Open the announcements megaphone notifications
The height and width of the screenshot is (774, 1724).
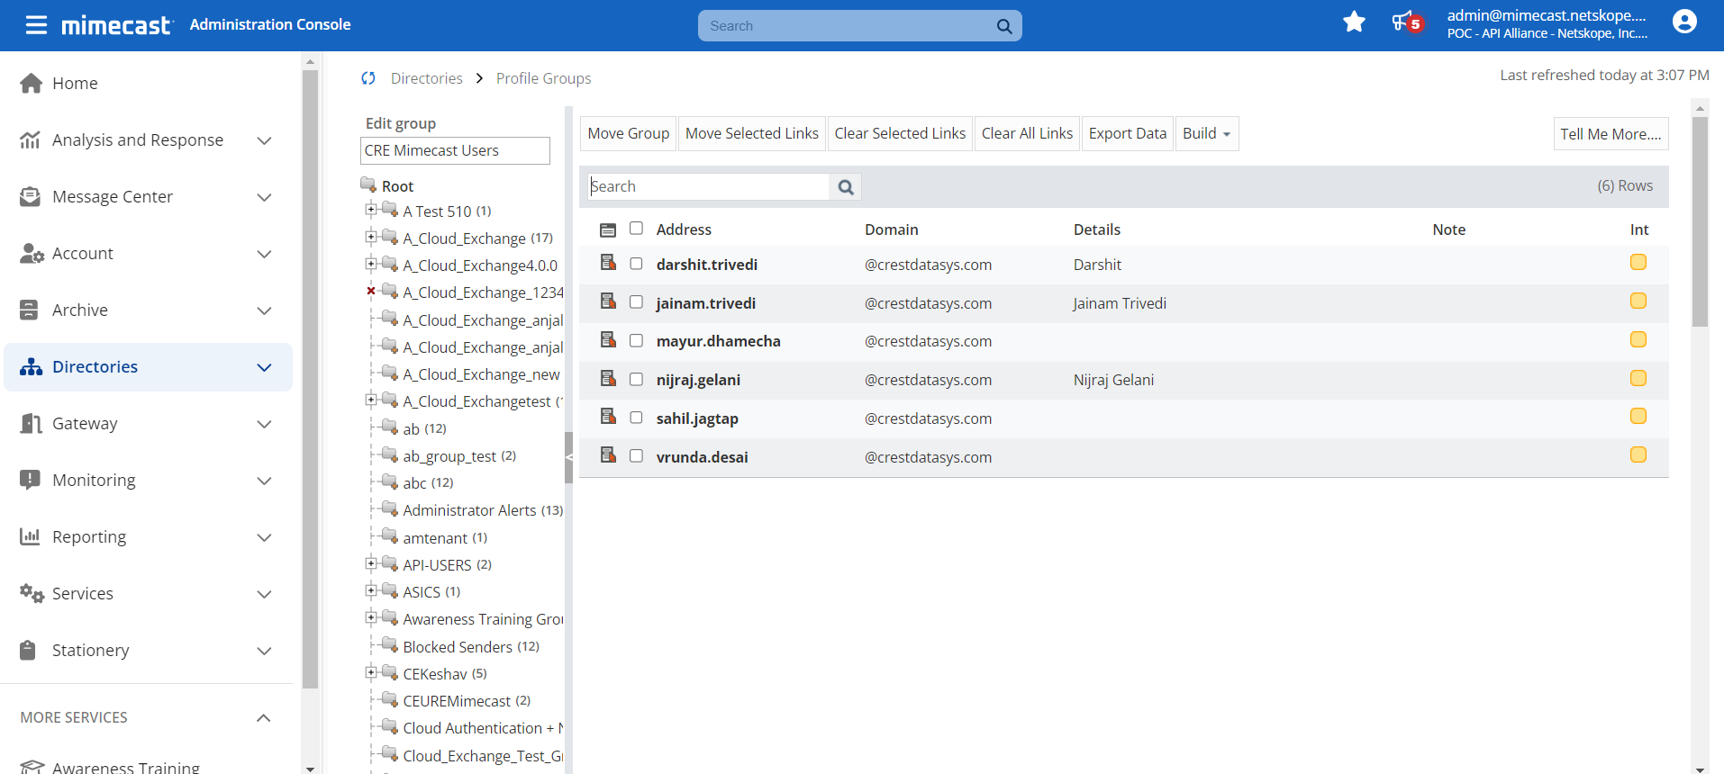[x=1406, y=22]
